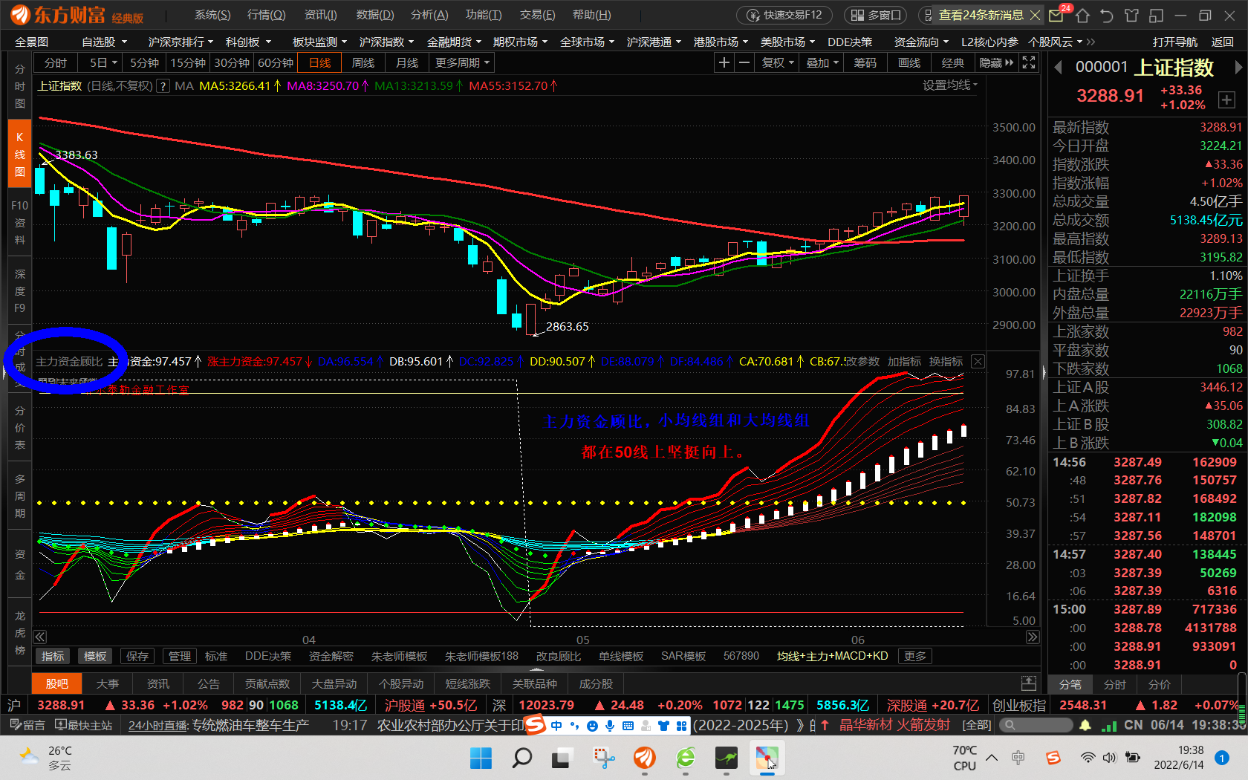The height and width of the screenshot is (780, 1248).
Task: Click 换指标 to change indicator
Action: click(x=946, y=362)
